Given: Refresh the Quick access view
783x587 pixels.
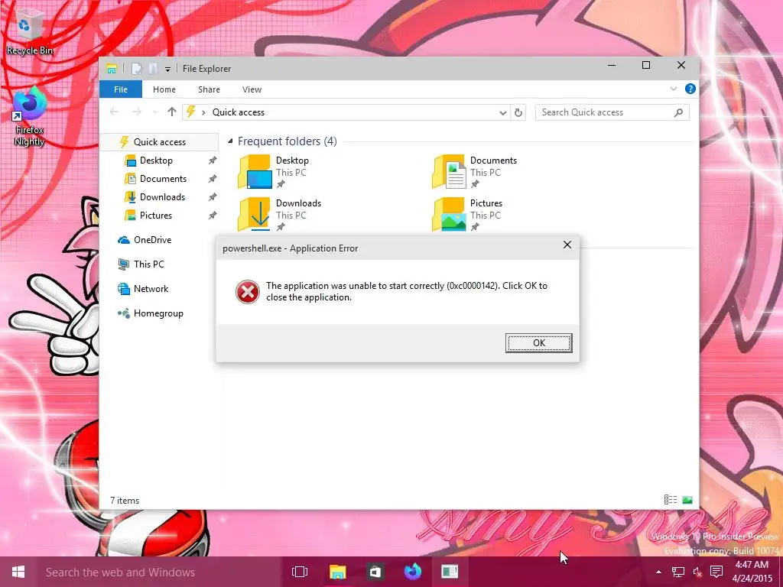Looking at the screenshot, I should (x=518, y=113).
